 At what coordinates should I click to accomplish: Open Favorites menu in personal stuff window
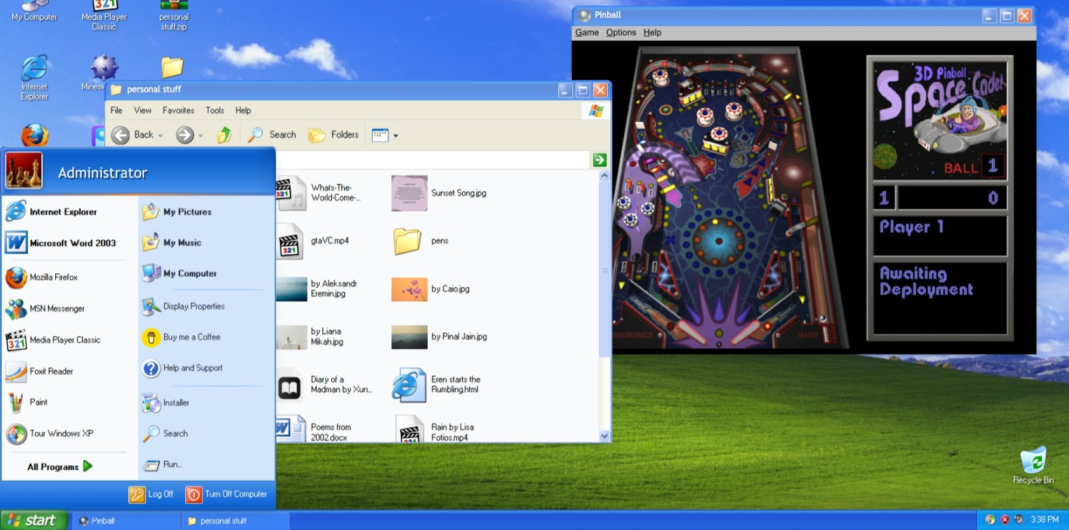178,110
